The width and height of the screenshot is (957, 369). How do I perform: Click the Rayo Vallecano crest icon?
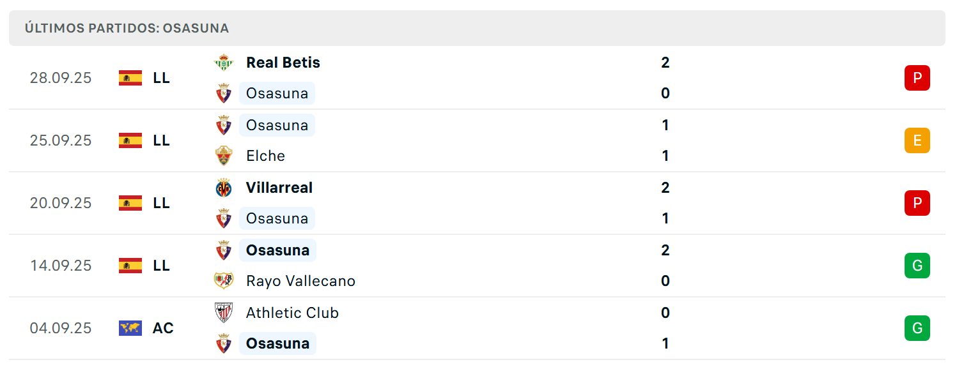224,281
